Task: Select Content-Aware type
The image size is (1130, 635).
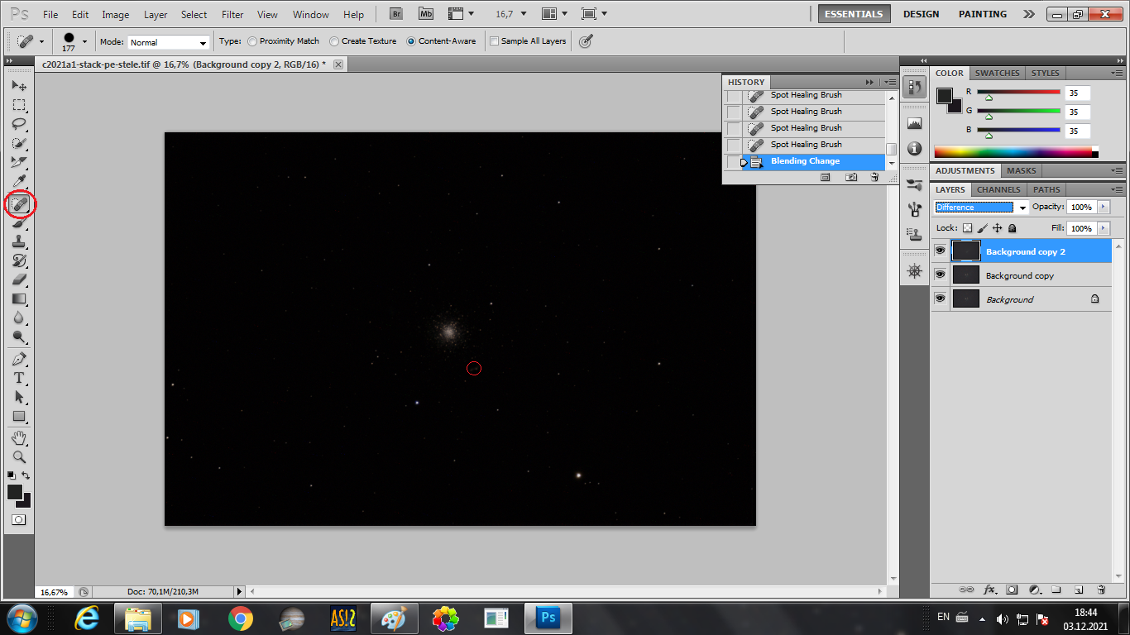Action: click(x=441, y=41)
